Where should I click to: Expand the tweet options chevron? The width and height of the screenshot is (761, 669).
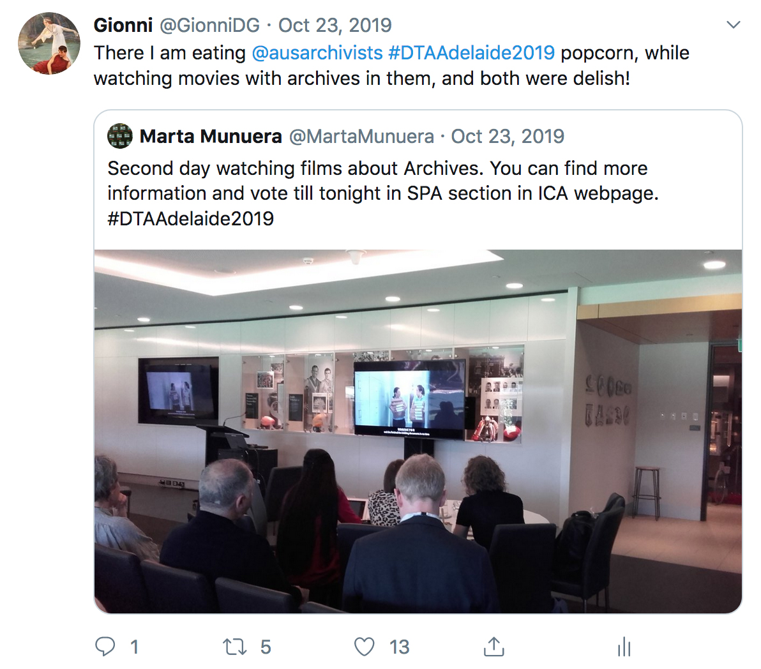point(733,25)
